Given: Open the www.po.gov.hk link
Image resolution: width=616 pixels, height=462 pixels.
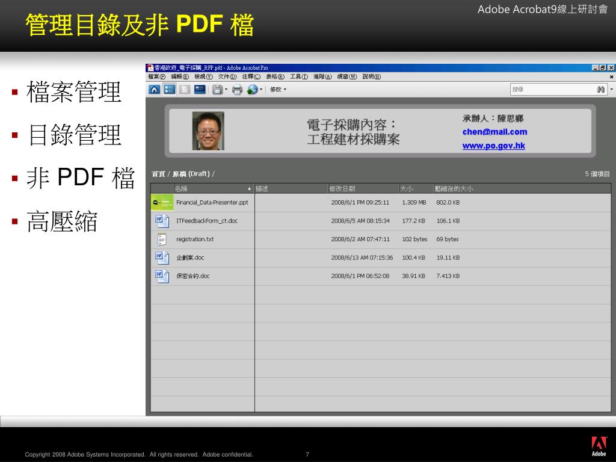Looking at the screenshot, I should pyautogui.click(x=494, y=146).
